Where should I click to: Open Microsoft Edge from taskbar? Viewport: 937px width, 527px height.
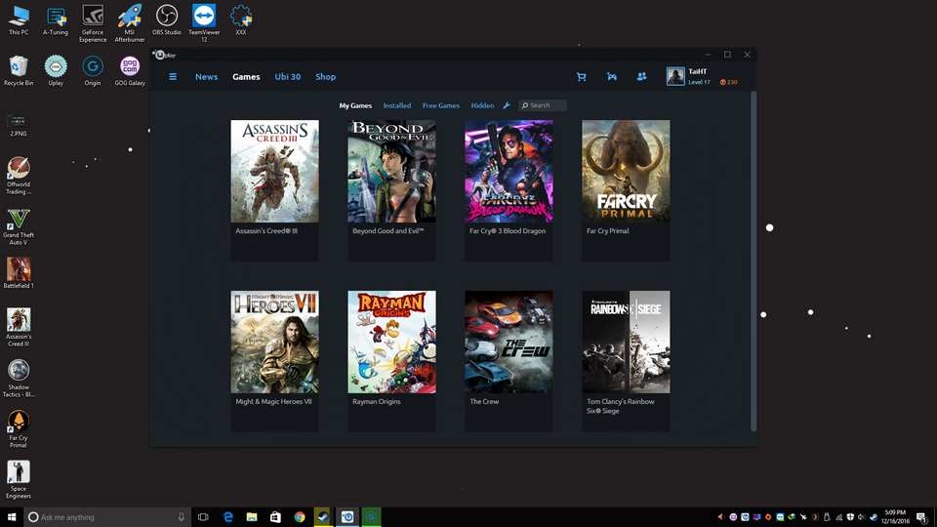(x=227, y=517)
